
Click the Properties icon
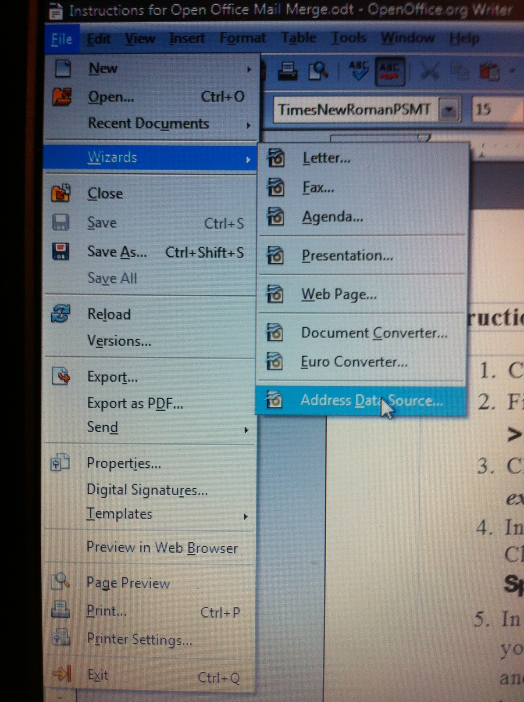[61, 463]
